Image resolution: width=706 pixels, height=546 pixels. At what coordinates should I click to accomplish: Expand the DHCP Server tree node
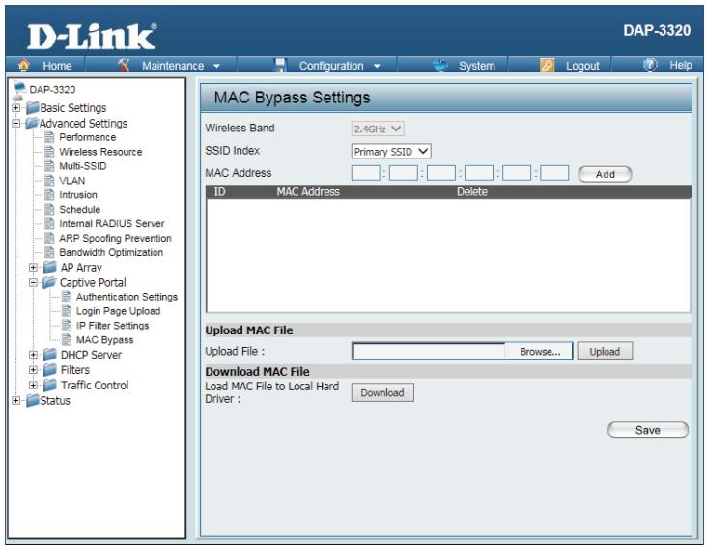pyautogui.click(x=33, y=355)
